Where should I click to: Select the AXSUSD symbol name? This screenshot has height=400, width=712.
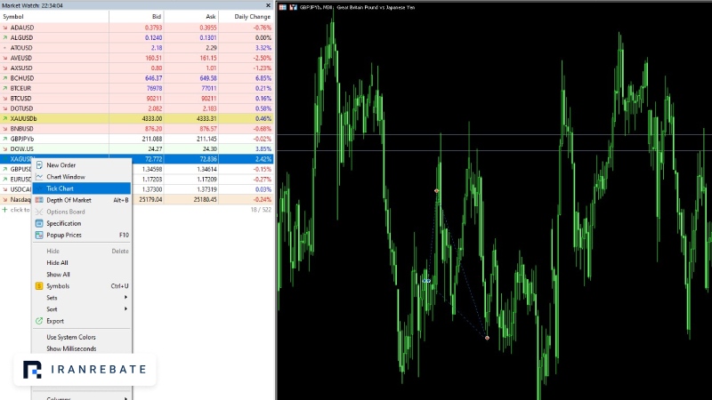21,68
